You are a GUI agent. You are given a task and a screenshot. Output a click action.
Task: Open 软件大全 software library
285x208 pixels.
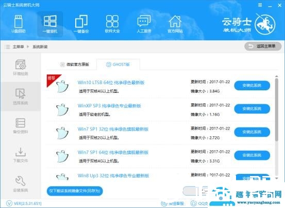[x=112, y=24]
